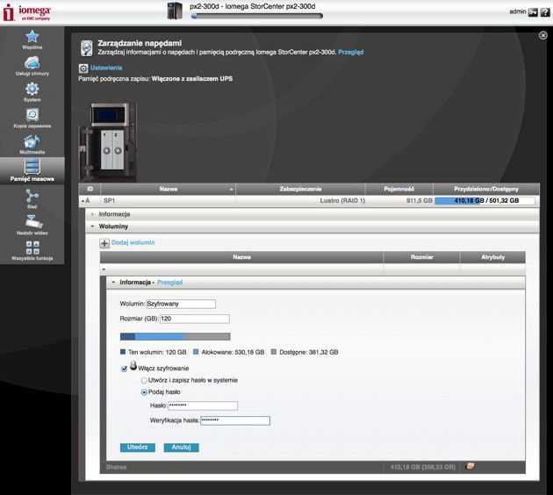Screen dimensions: 553x495
Task: Click the admin user name
Action: pyautogui.click(x=518, y=11)
